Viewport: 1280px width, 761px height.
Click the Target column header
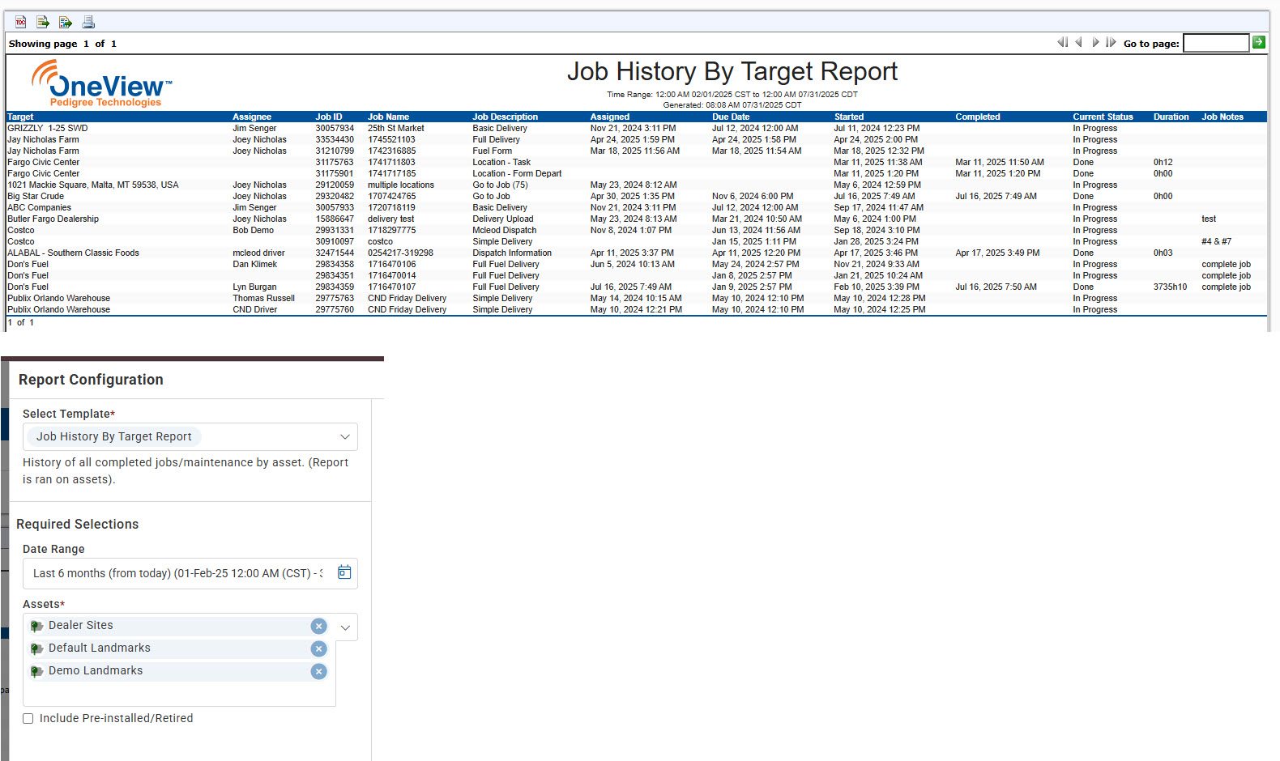[x=20, y=117]
